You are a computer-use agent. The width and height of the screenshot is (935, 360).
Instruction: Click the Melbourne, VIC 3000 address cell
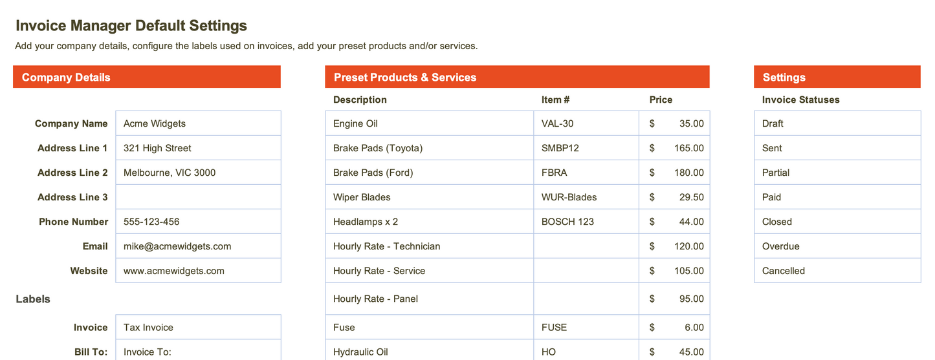tap(198, 173)
